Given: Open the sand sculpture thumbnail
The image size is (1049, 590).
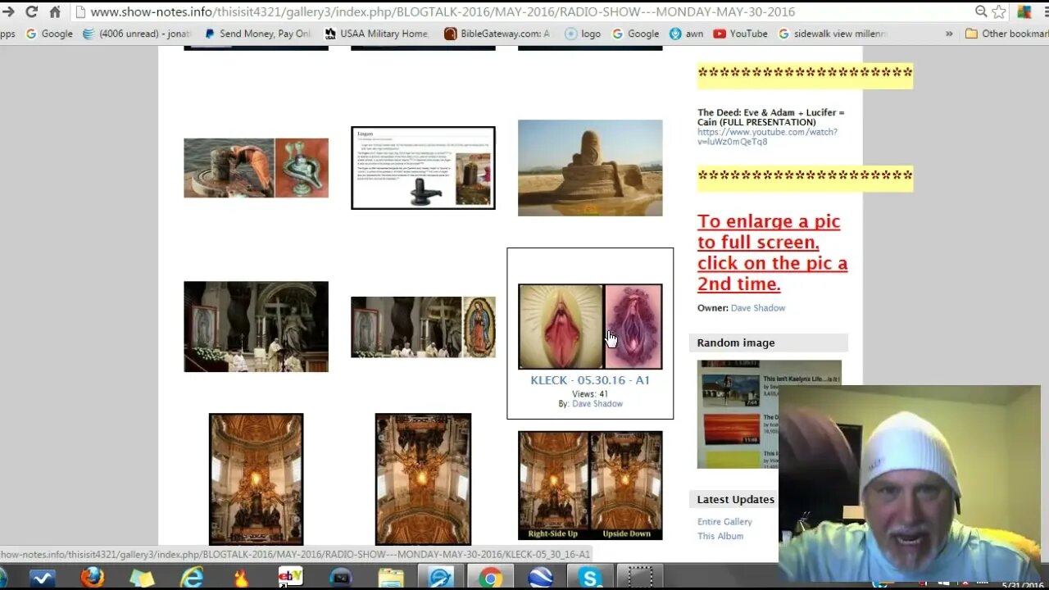Looking at the screenshot, I should point(590,168).
